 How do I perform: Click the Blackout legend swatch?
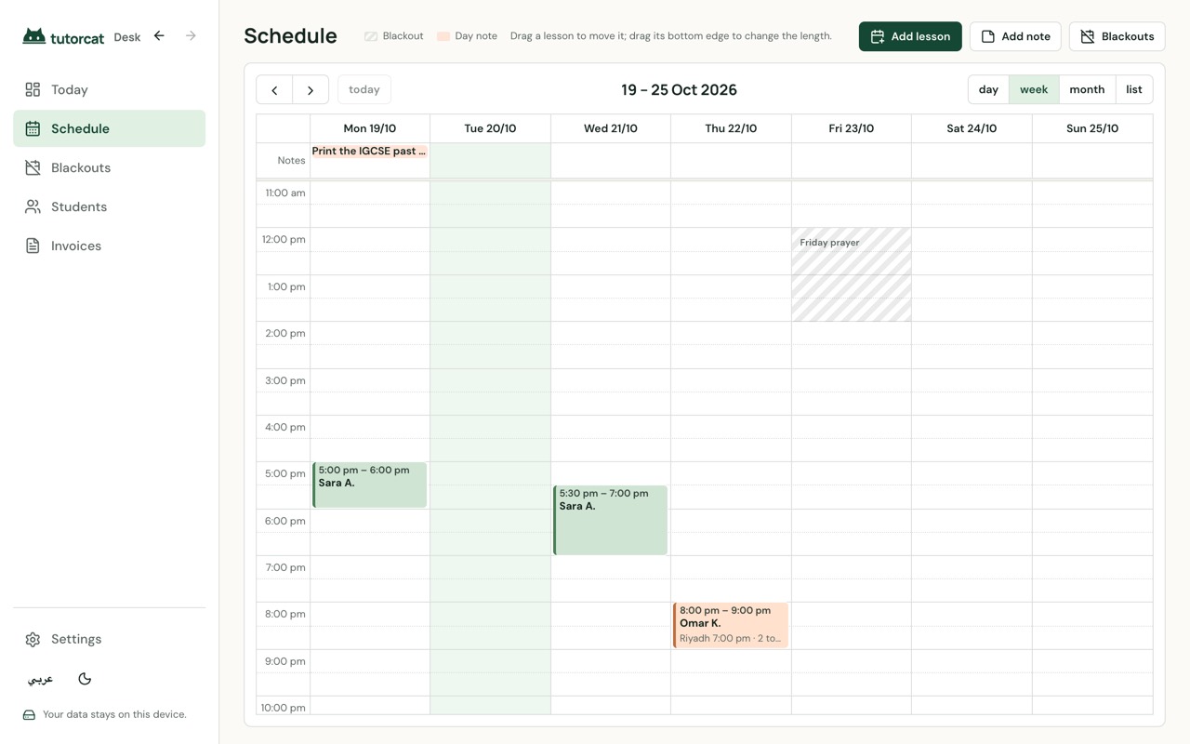371,36
